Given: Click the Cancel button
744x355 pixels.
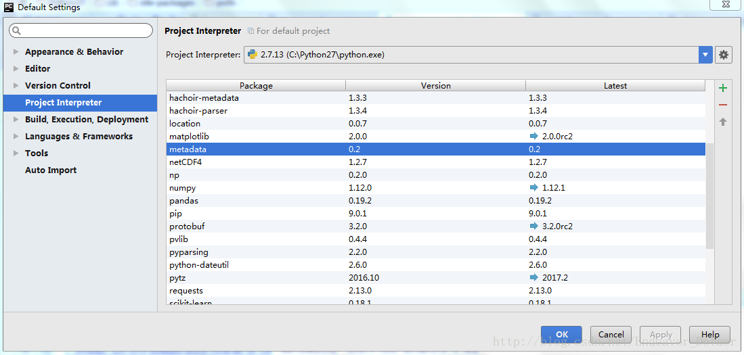Looking at the screenshot, I should pyautogui.click(x=611, y=335).
